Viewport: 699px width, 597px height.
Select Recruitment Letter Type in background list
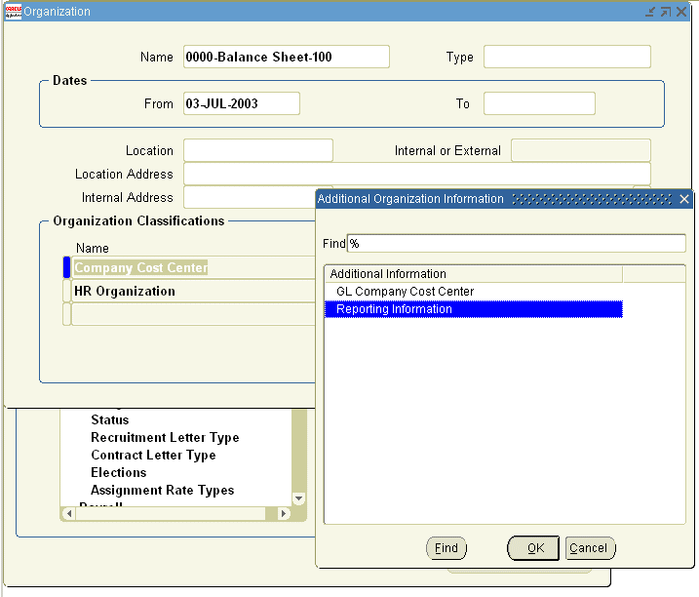tap(165, 438)
